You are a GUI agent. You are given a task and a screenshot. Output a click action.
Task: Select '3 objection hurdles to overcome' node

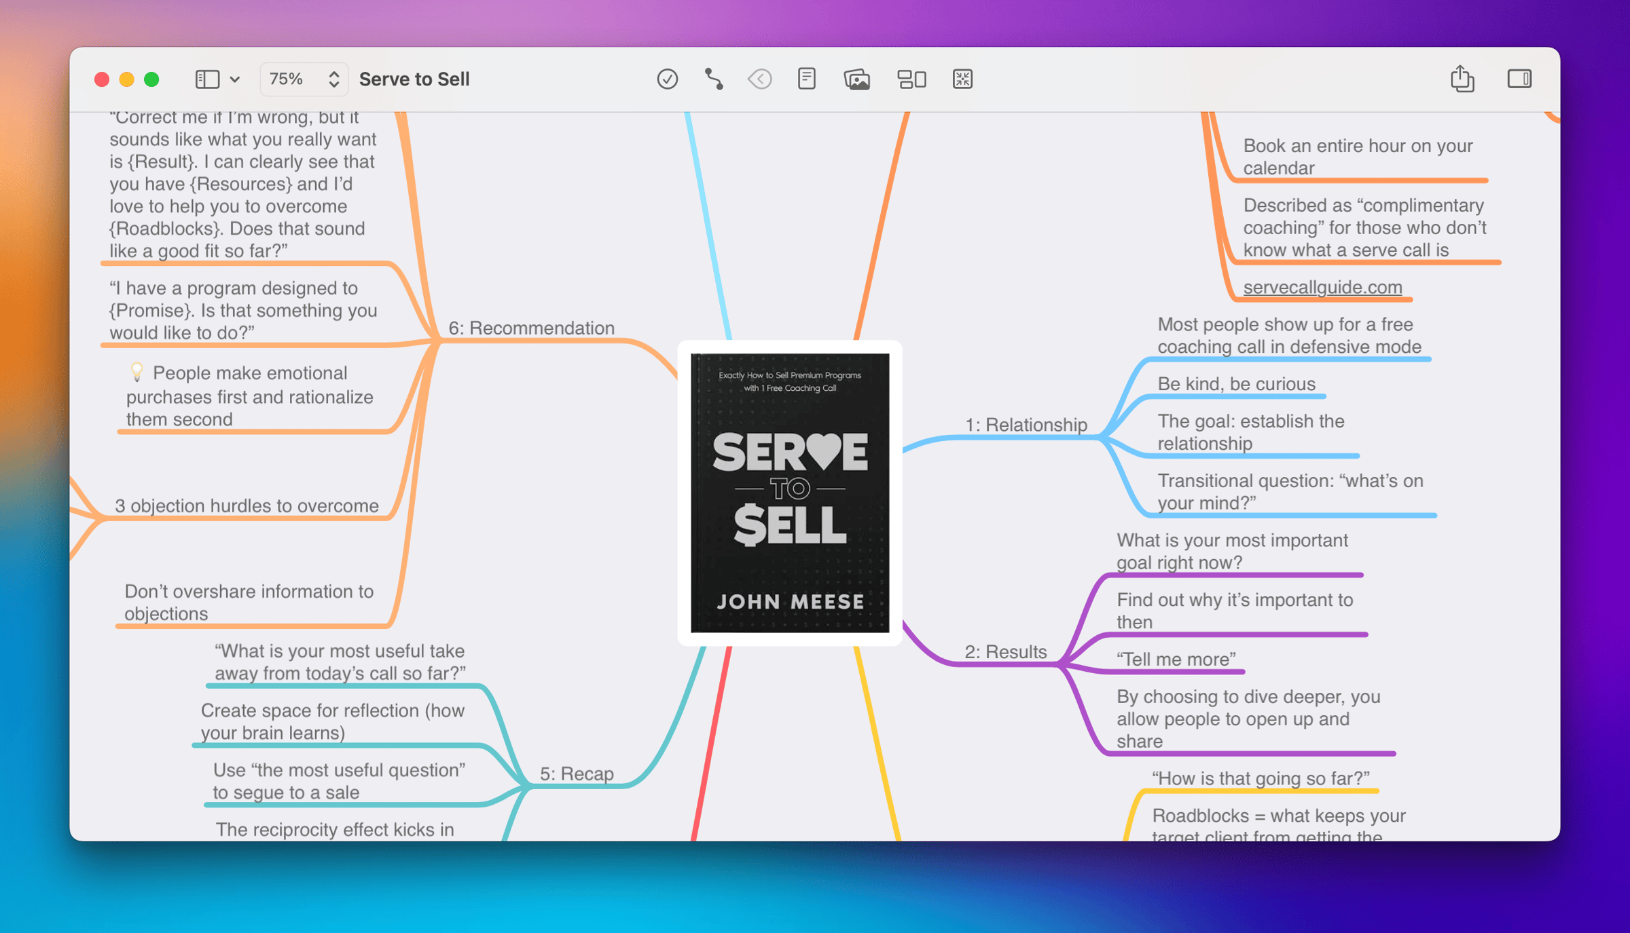click(x=247, y=506)
